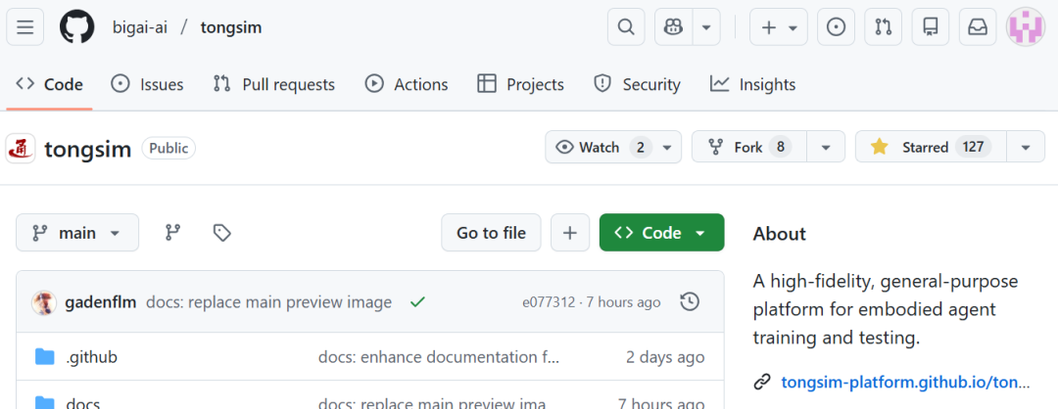The image size is (1058, 409).
Task: Open commit history clock icon
Action: (690, 302)
